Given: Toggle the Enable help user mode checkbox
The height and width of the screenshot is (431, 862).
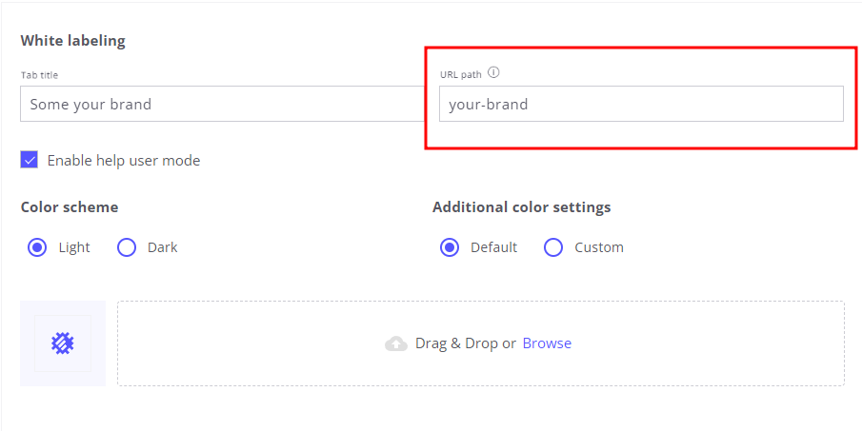Looking at the screenshot, I should tap(30, 160).
